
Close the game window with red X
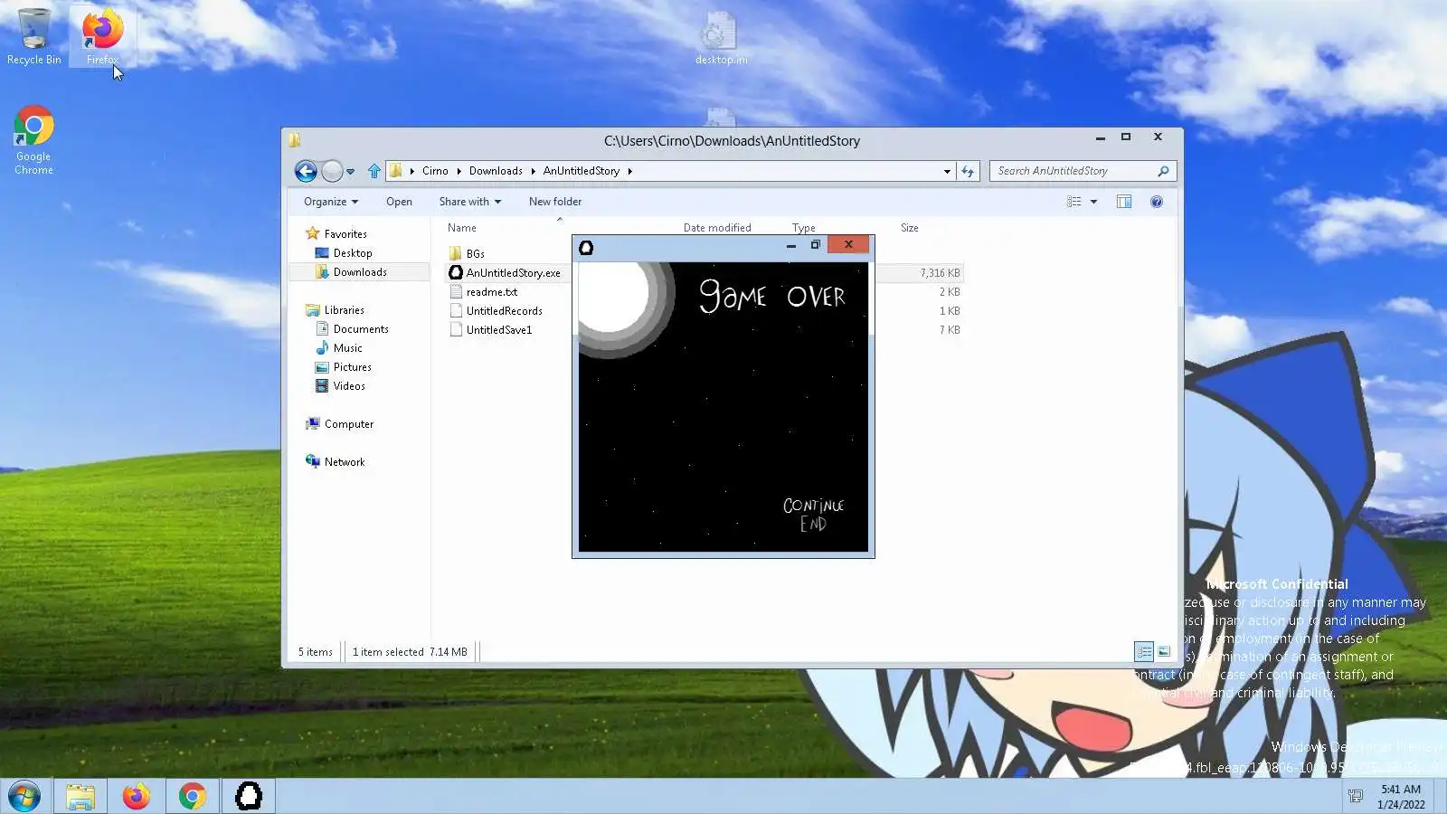[x=848, y=244]
